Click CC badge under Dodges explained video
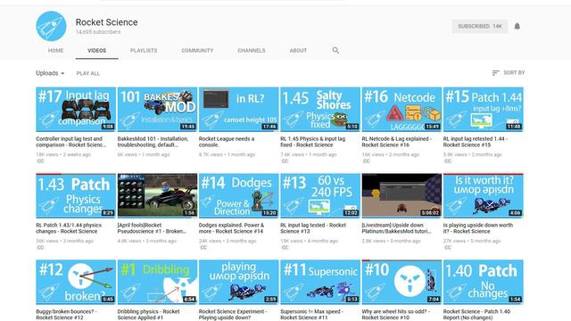This screenshot has width=571, height=321. (203, 248)
